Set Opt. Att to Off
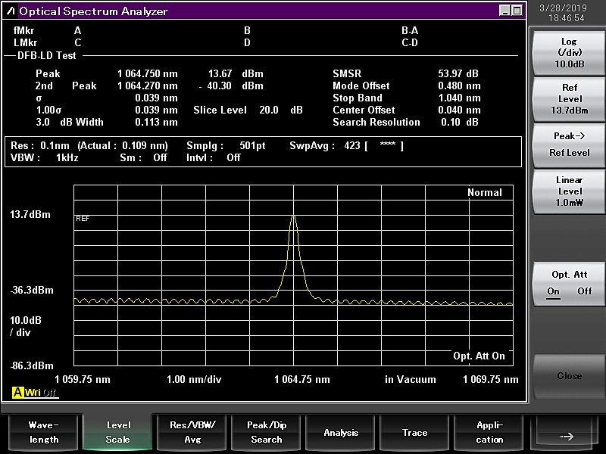The height and width of the screenshot is (454, 606). point(585,291)
